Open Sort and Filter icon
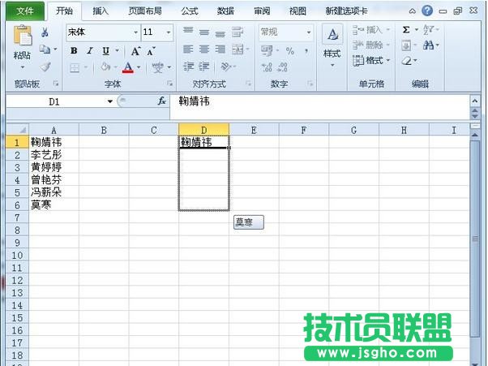This screenshot has width=488, height=366. pyautogui.click(x=428, y=30)
